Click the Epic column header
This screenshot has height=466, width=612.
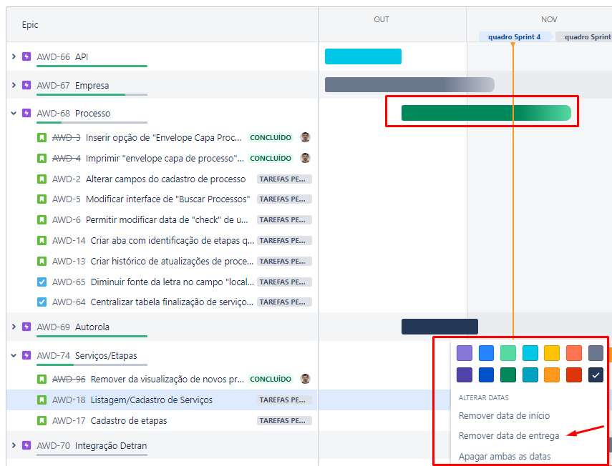pyautogui.click(x=30, y=24)
